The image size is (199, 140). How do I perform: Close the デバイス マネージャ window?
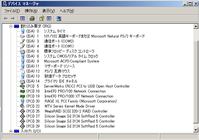click(196, 4)
